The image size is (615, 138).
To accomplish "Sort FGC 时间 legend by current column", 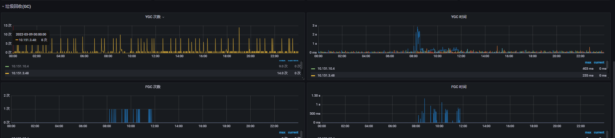I will coord(599,132).
